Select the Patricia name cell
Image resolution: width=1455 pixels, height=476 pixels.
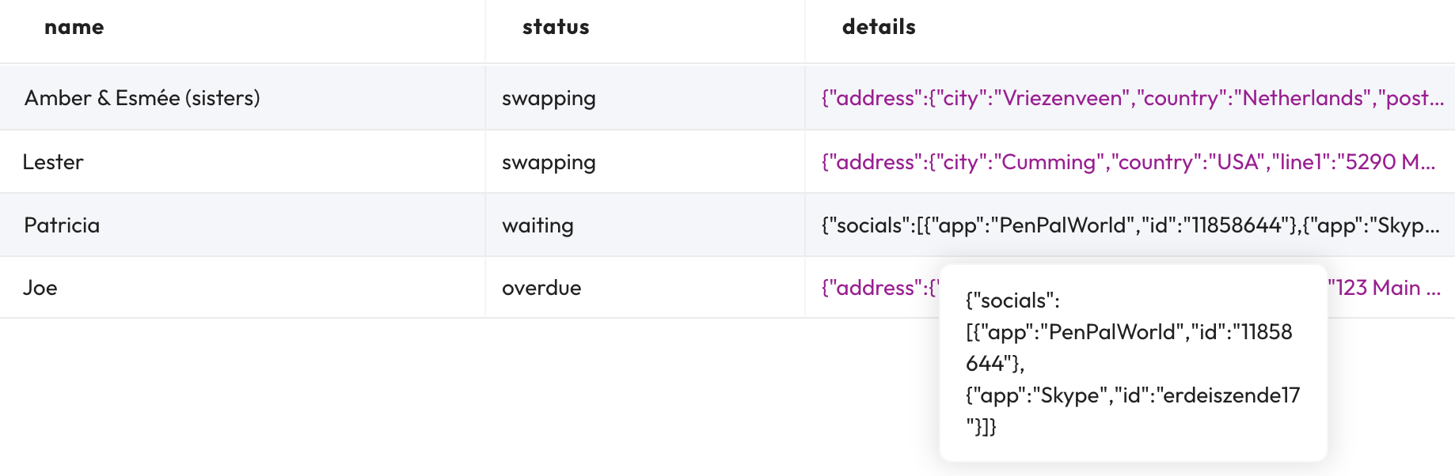click(62, 225)
